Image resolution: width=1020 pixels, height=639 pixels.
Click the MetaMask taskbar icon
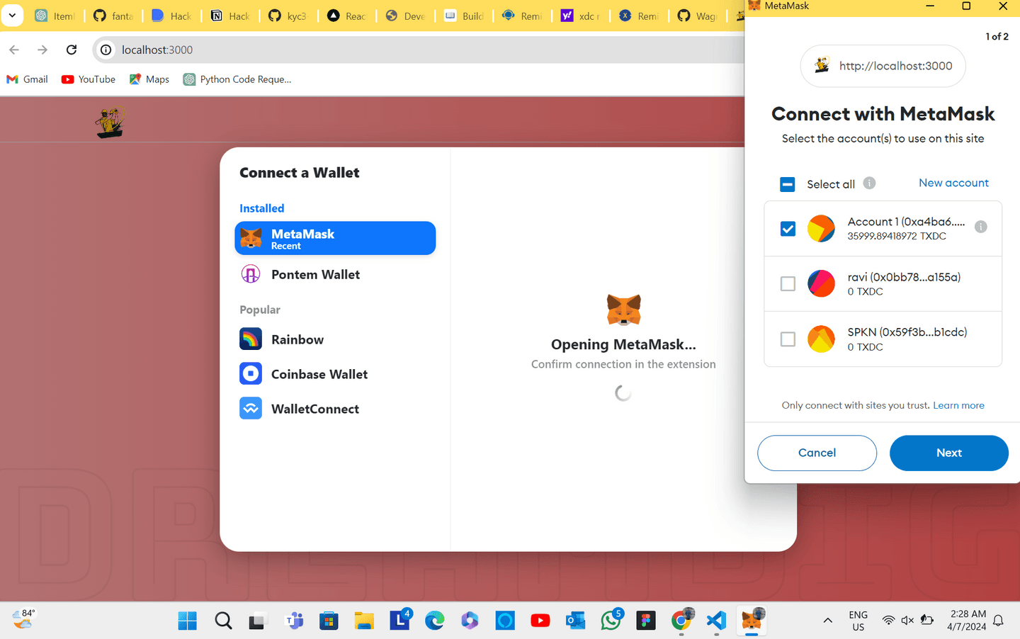752,620
